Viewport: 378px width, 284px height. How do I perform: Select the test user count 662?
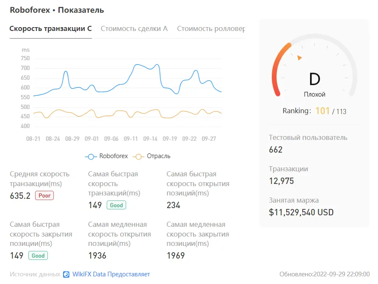click(x=276, y=150)
